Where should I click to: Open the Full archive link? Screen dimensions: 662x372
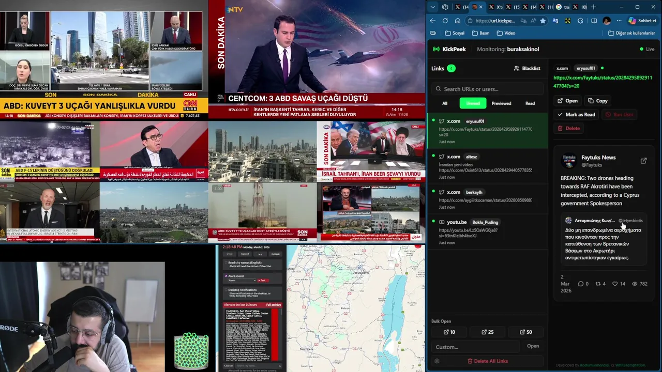pyautogui.click(x=274, y=305)
